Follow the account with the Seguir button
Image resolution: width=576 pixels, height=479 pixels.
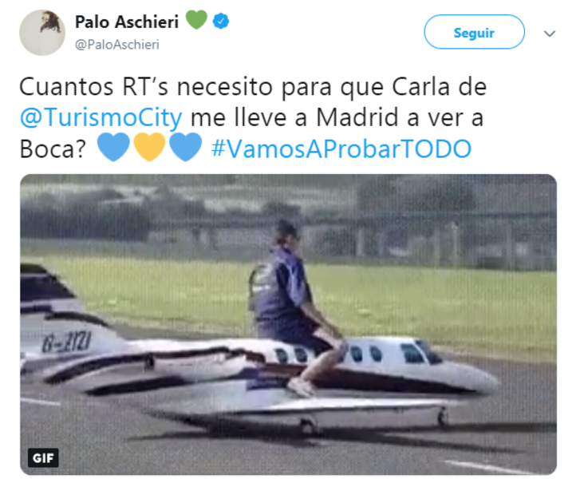coord(474,32)
